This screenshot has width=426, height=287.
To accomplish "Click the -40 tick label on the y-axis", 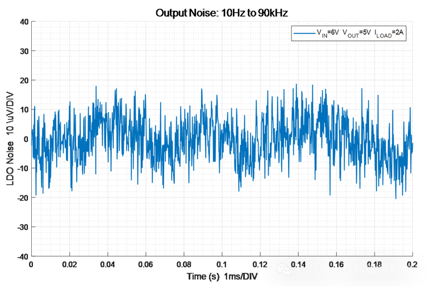I will click(23, 256).
